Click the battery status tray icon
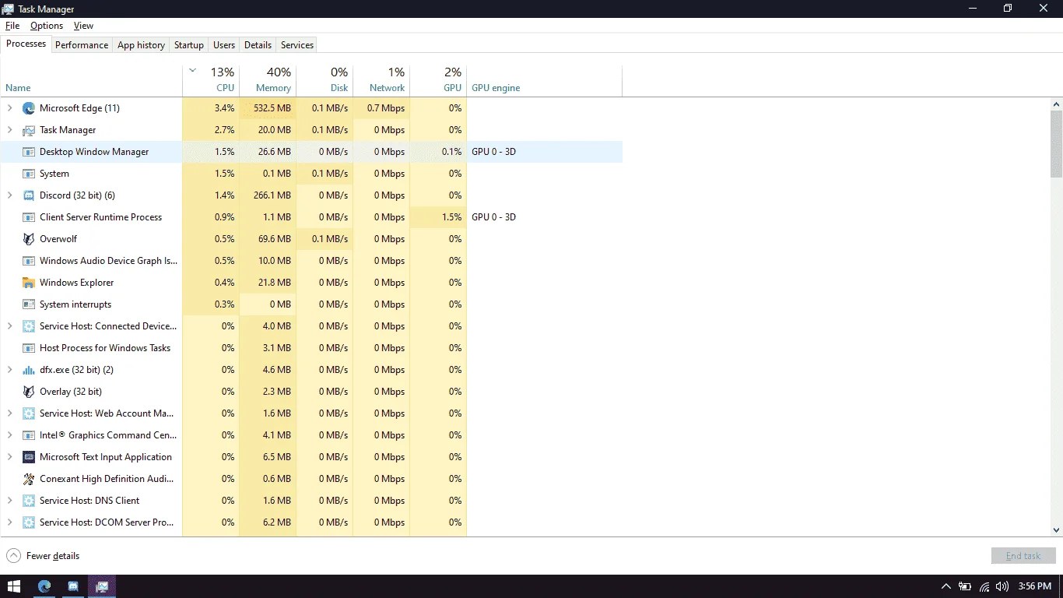 (x=965, y=586)
